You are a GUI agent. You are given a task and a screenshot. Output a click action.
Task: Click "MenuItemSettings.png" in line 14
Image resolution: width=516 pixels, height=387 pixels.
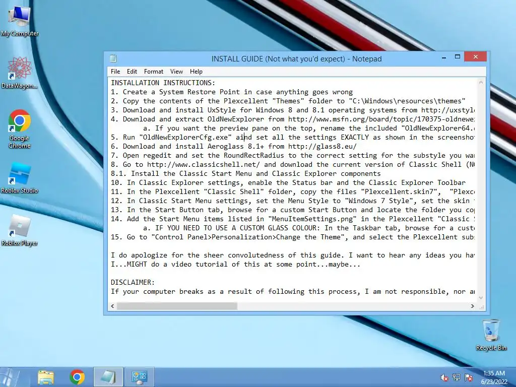312,219
